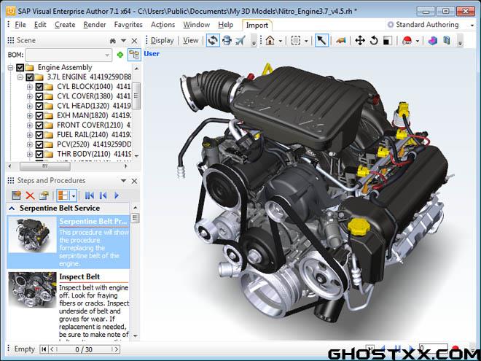Image resolution: width=481 pixels, height=361 pixels.
Task: Select the Inspect Belt step thumbnail
Action: click(32, 290)
